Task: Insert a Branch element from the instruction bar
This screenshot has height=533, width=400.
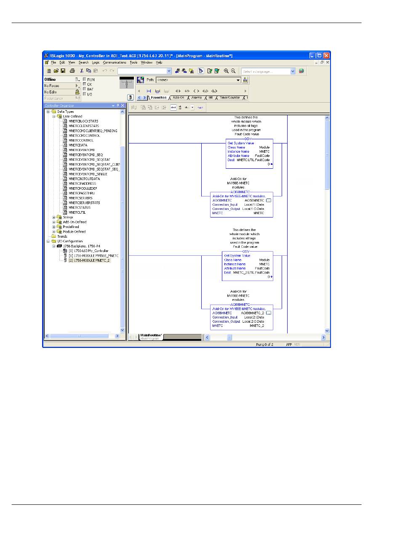Action: click(x=157, y=91)
